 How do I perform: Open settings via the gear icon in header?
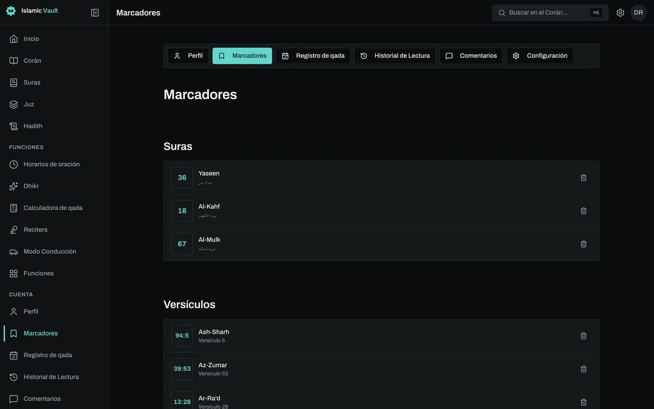coord(620,13)
